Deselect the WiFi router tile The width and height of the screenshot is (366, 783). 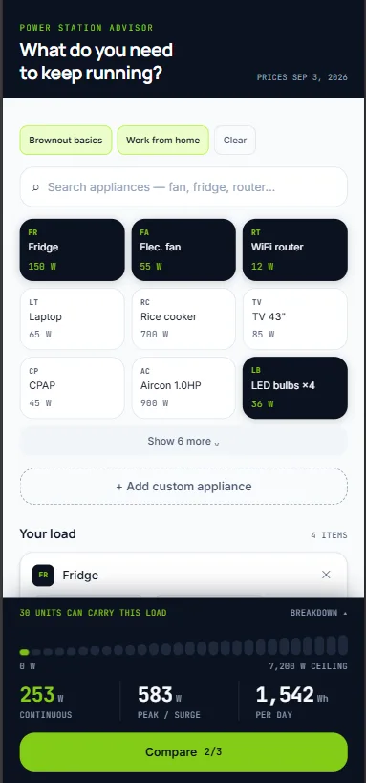coord(295,250)
